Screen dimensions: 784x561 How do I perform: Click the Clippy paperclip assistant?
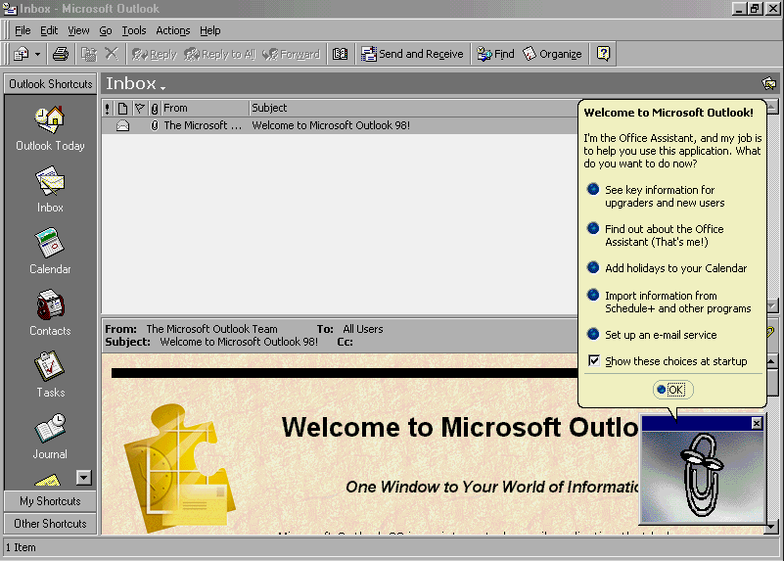tap(702, 476)
